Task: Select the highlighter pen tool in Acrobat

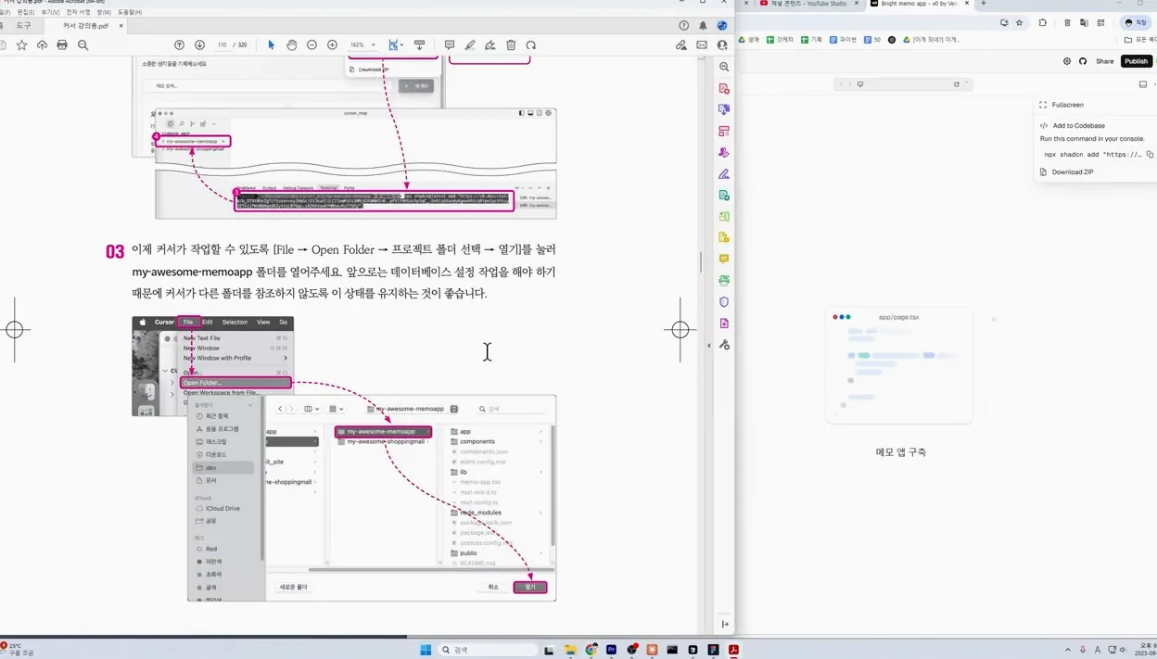Action: coord(470,44)
